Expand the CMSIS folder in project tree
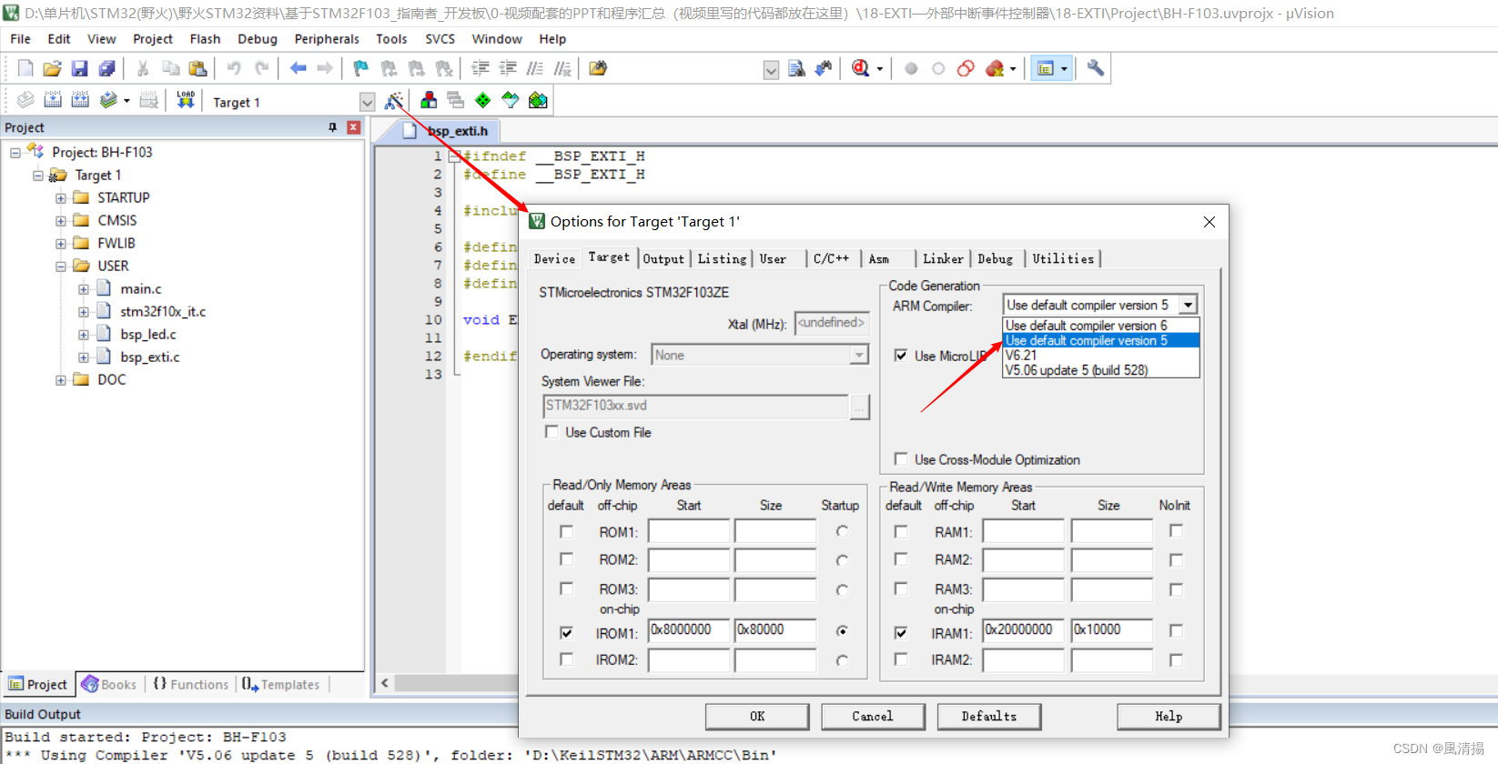Viewport: 1498px width, 764px height. [x=61, y=220]
